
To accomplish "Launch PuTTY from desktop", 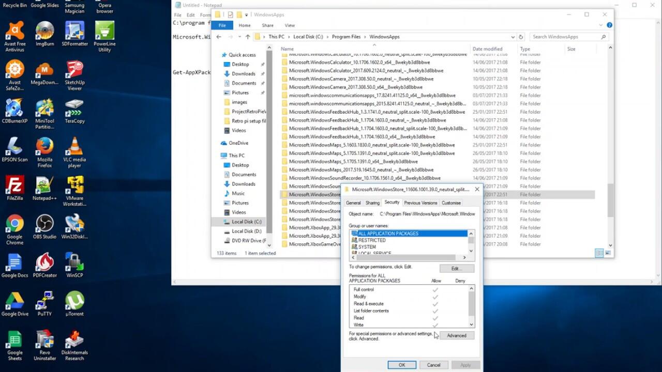I will [x=44, y=304].
